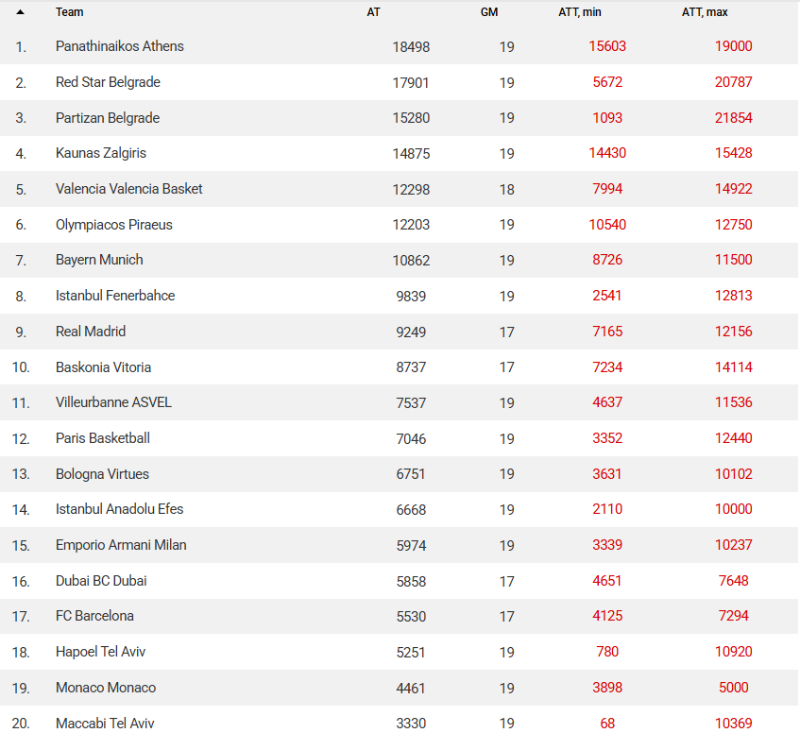This screenshot has height=733, width=800.
Task: Click Maccabi Tel Aviv minimum attendance 68
Action: click(x=607, y=724)
